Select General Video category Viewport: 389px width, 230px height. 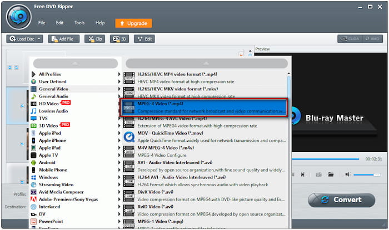76,89
